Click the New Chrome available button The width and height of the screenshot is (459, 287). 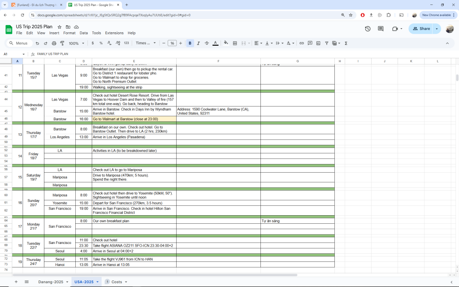[436, 15]
